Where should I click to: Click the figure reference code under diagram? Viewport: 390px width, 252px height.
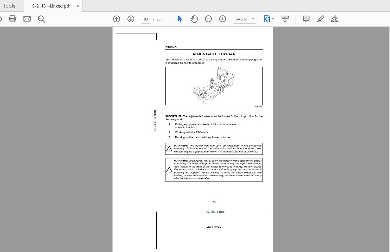[x=258, y=106]
